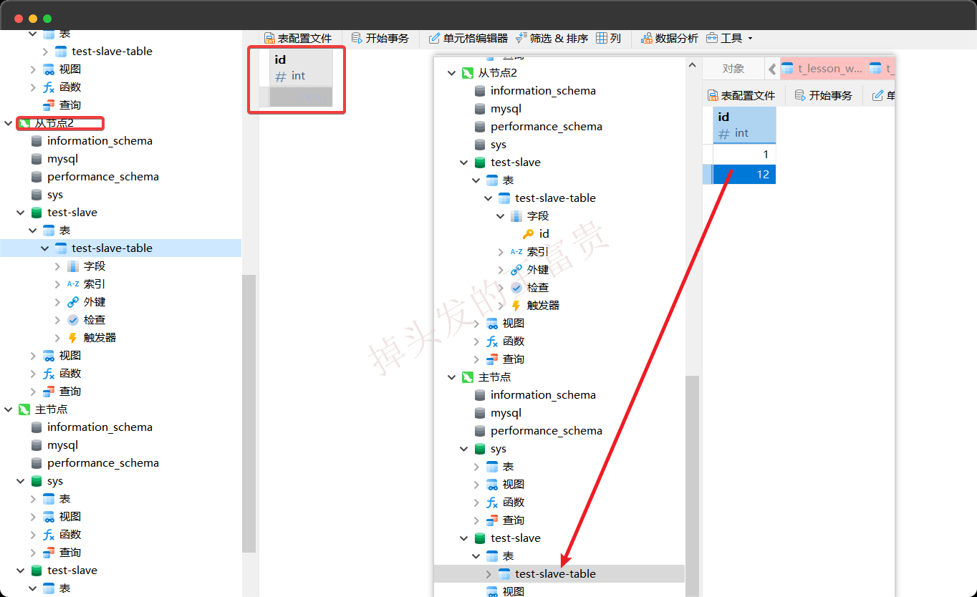Click green 从节点2 connection icon in left sidebar
This screenshot has width=977, height=597.
tap(24, 123)
